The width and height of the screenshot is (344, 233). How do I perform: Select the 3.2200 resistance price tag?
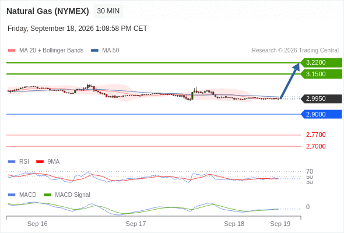[x=321, y=63]
